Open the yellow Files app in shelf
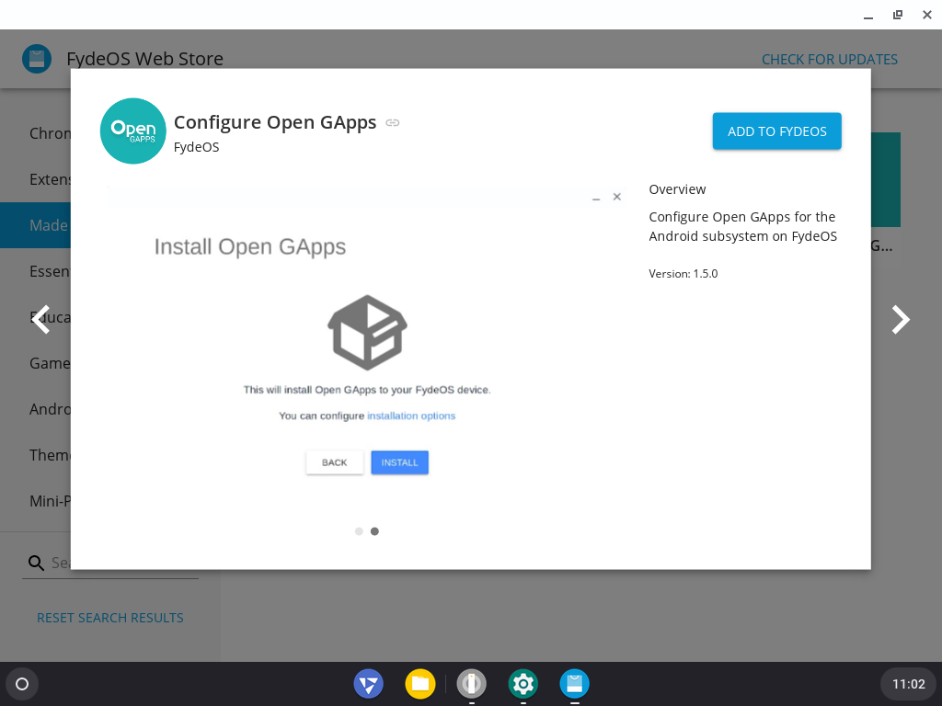 click(x=419, y=684)
